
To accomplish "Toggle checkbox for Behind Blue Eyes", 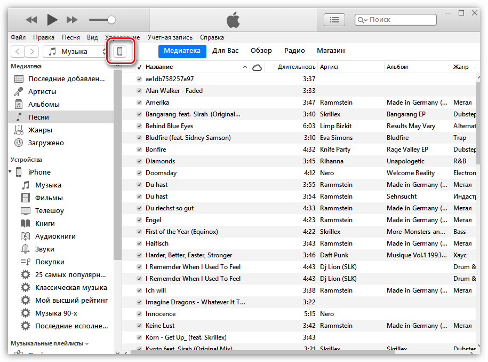I will click(139, 126).
